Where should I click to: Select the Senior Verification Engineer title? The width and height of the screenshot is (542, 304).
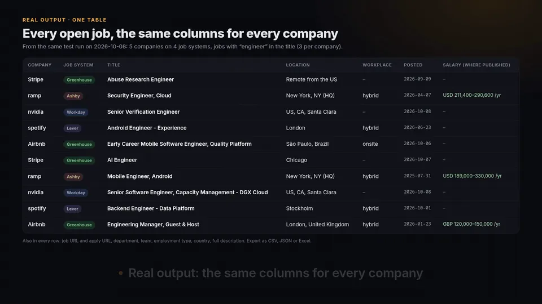(143, 111)
